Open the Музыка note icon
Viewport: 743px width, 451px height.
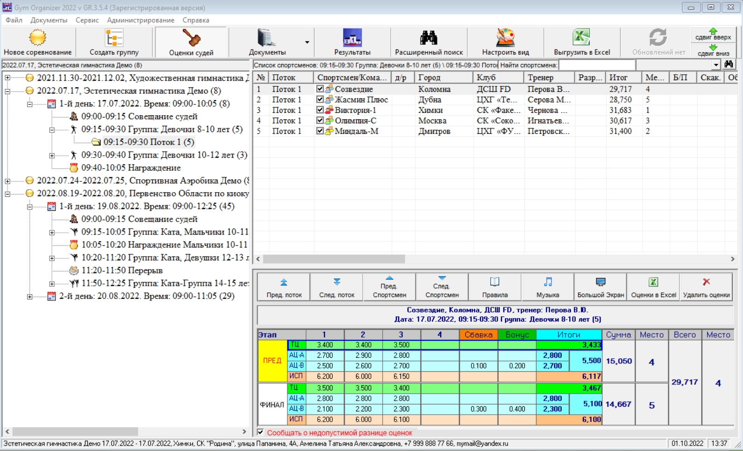(x=548, y=287)
